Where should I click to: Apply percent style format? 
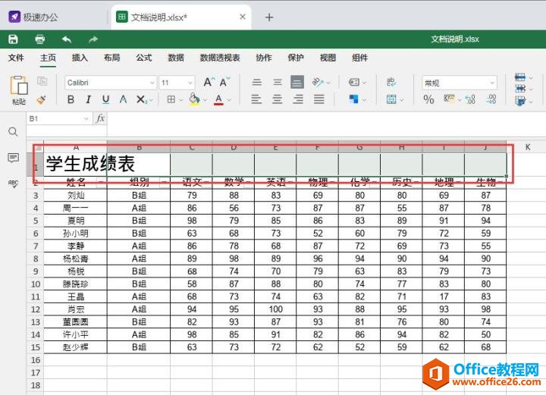[x=428, y=99]
